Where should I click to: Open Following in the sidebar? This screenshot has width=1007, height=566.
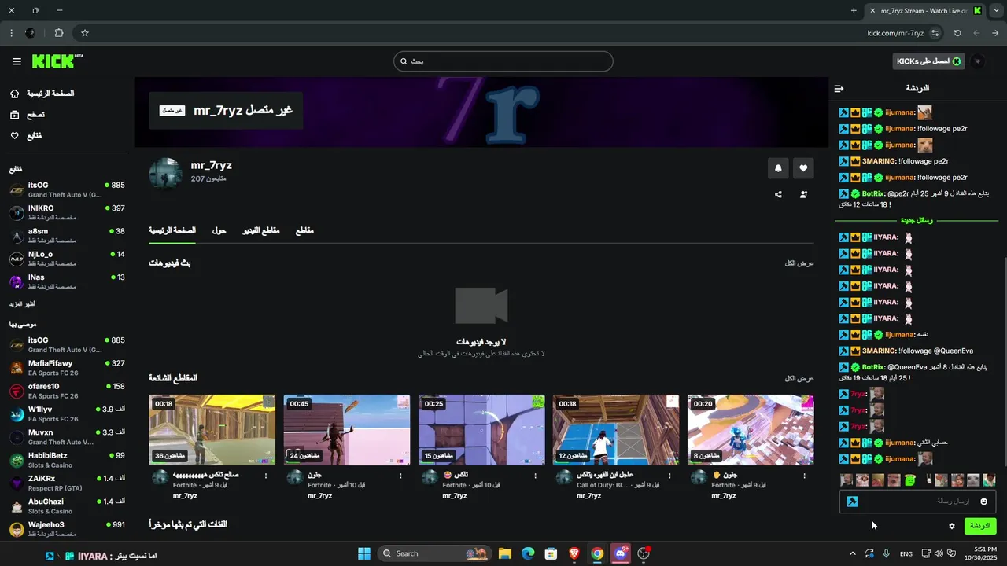26,136
